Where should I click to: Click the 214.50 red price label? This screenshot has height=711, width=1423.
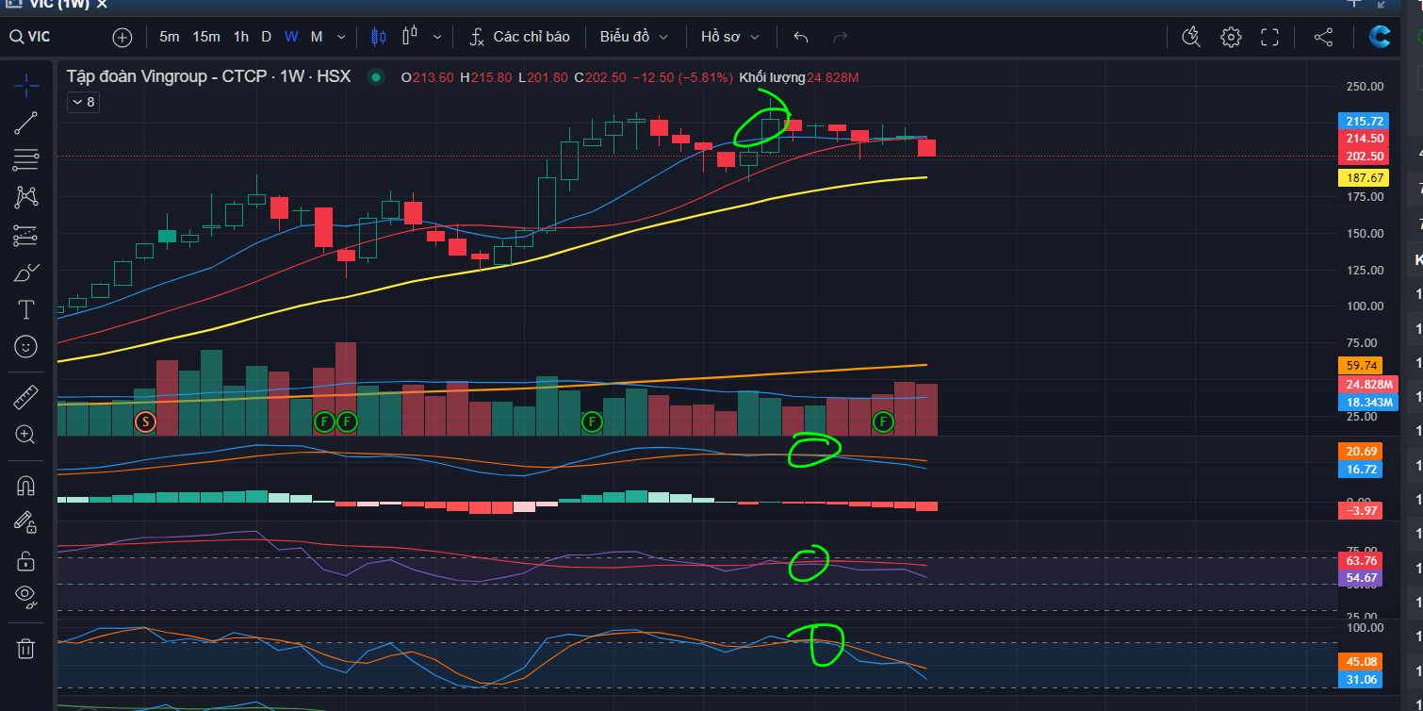pyautogui.click(x=1366, y=139)
